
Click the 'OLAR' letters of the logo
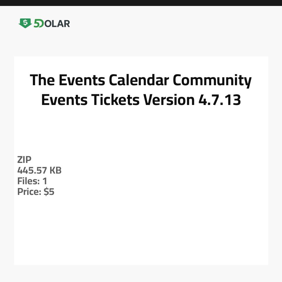pos(57,23)
